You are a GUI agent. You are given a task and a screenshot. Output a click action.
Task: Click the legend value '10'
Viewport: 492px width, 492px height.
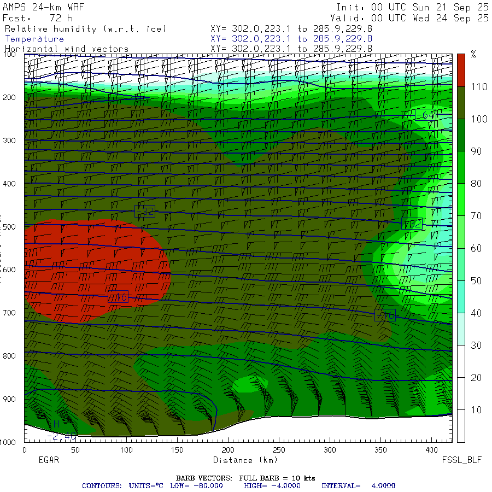click(476, 410)
